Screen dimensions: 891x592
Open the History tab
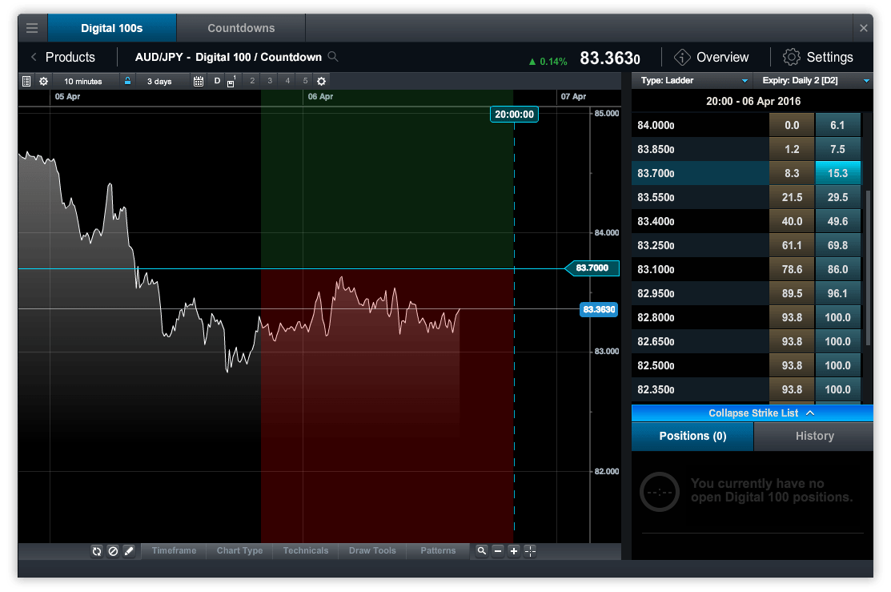pyautogui.click(x=813, y=436)
